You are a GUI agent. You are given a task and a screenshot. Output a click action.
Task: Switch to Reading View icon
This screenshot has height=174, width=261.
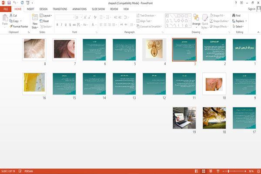point(211,171)
